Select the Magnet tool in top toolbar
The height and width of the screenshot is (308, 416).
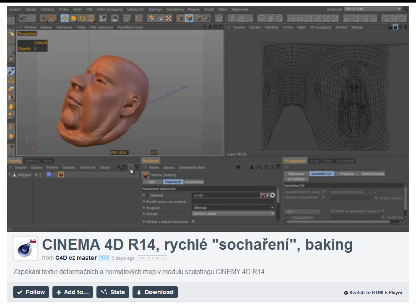(91, 18)
